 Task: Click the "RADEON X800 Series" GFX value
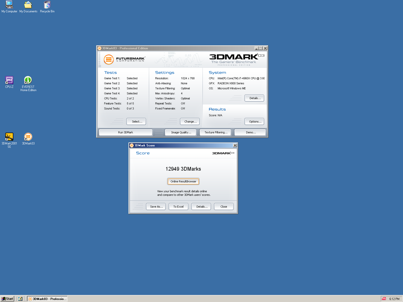(231, 83)
